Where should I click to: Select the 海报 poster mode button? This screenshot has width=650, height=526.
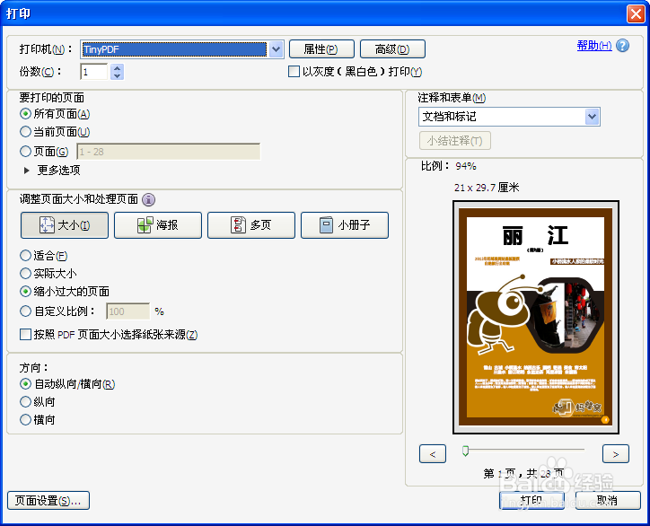(158, 225)
